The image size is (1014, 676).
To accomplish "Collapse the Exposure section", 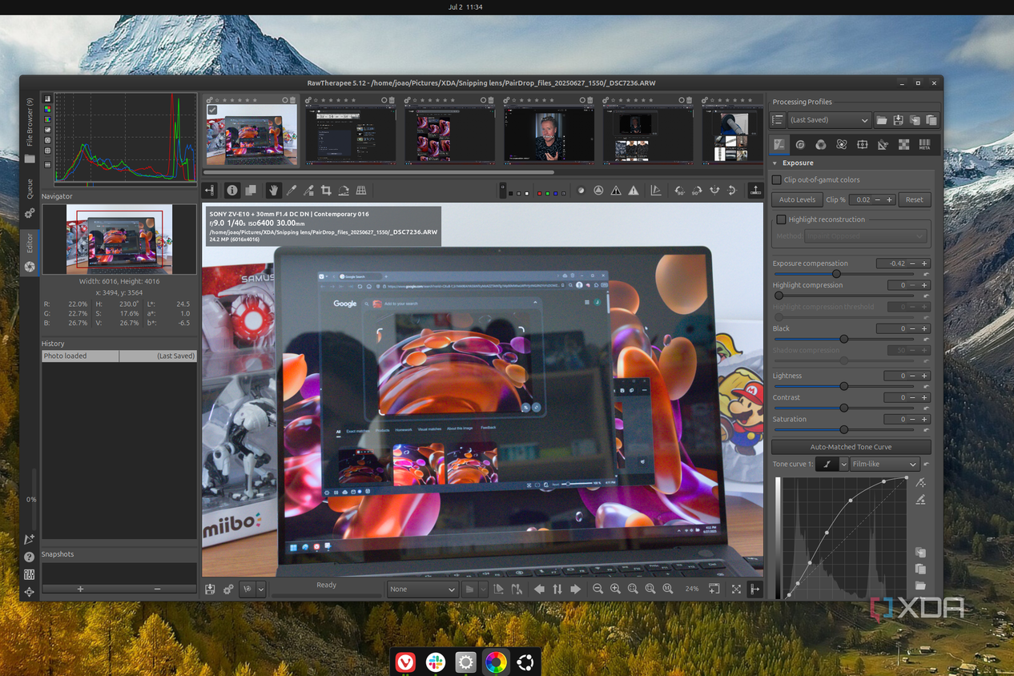I will pos(775,163).
